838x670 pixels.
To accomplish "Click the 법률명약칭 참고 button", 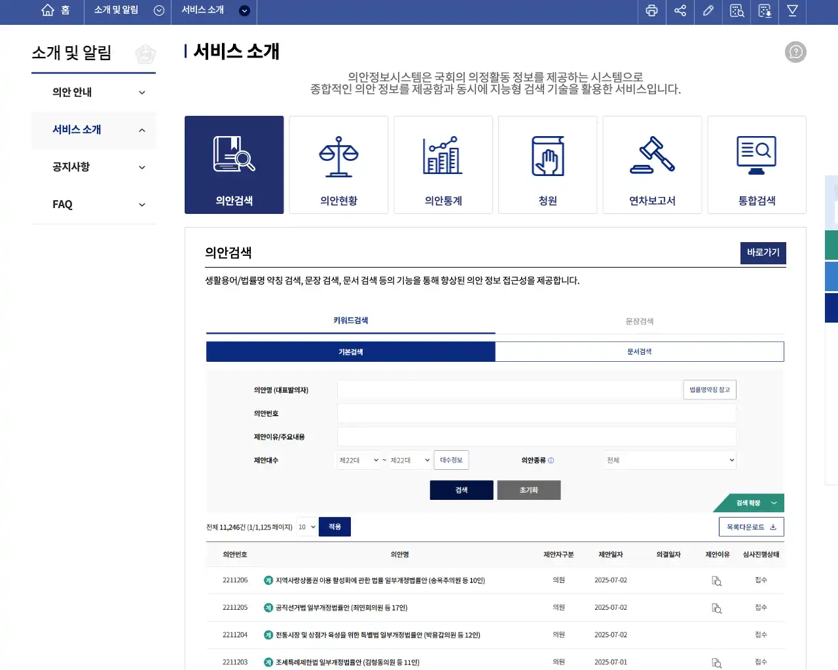I will pyautogui.click(x=710, y=390).
